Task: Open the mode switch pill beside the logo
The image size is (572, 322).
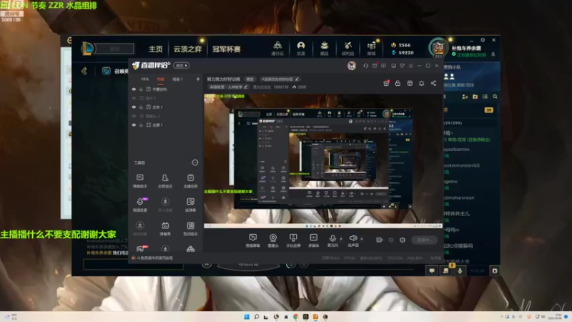Action: click(x=182, y=66)
